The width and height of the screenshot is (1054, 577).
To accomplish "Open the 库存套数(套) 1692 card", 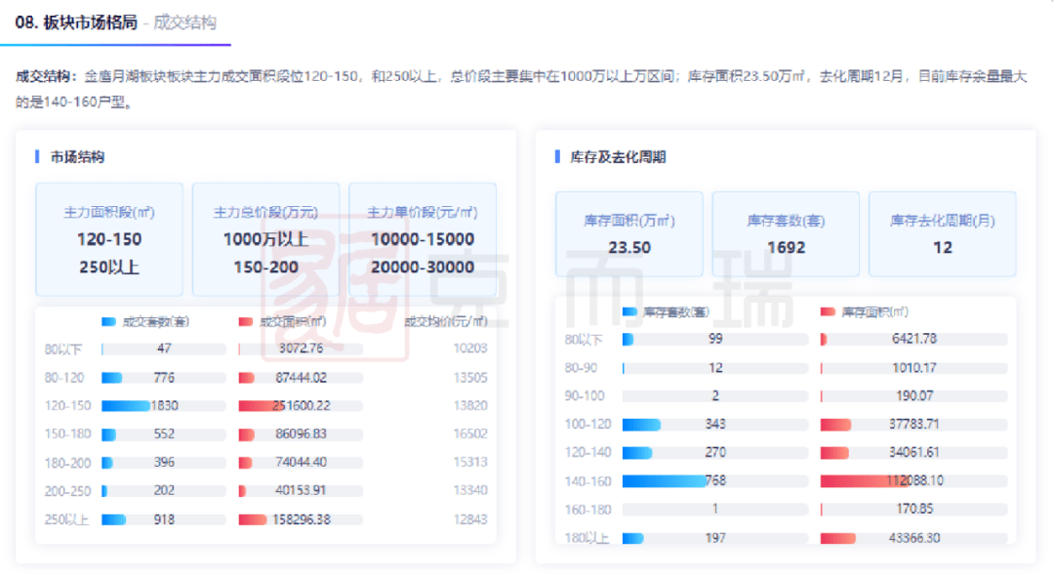I will (786, 234).
